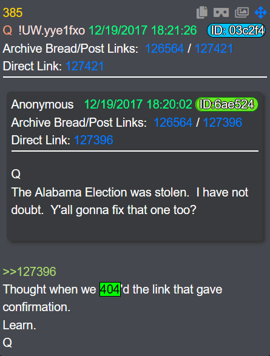Open bread link 126564 in Anonymous post

point(173,123)
